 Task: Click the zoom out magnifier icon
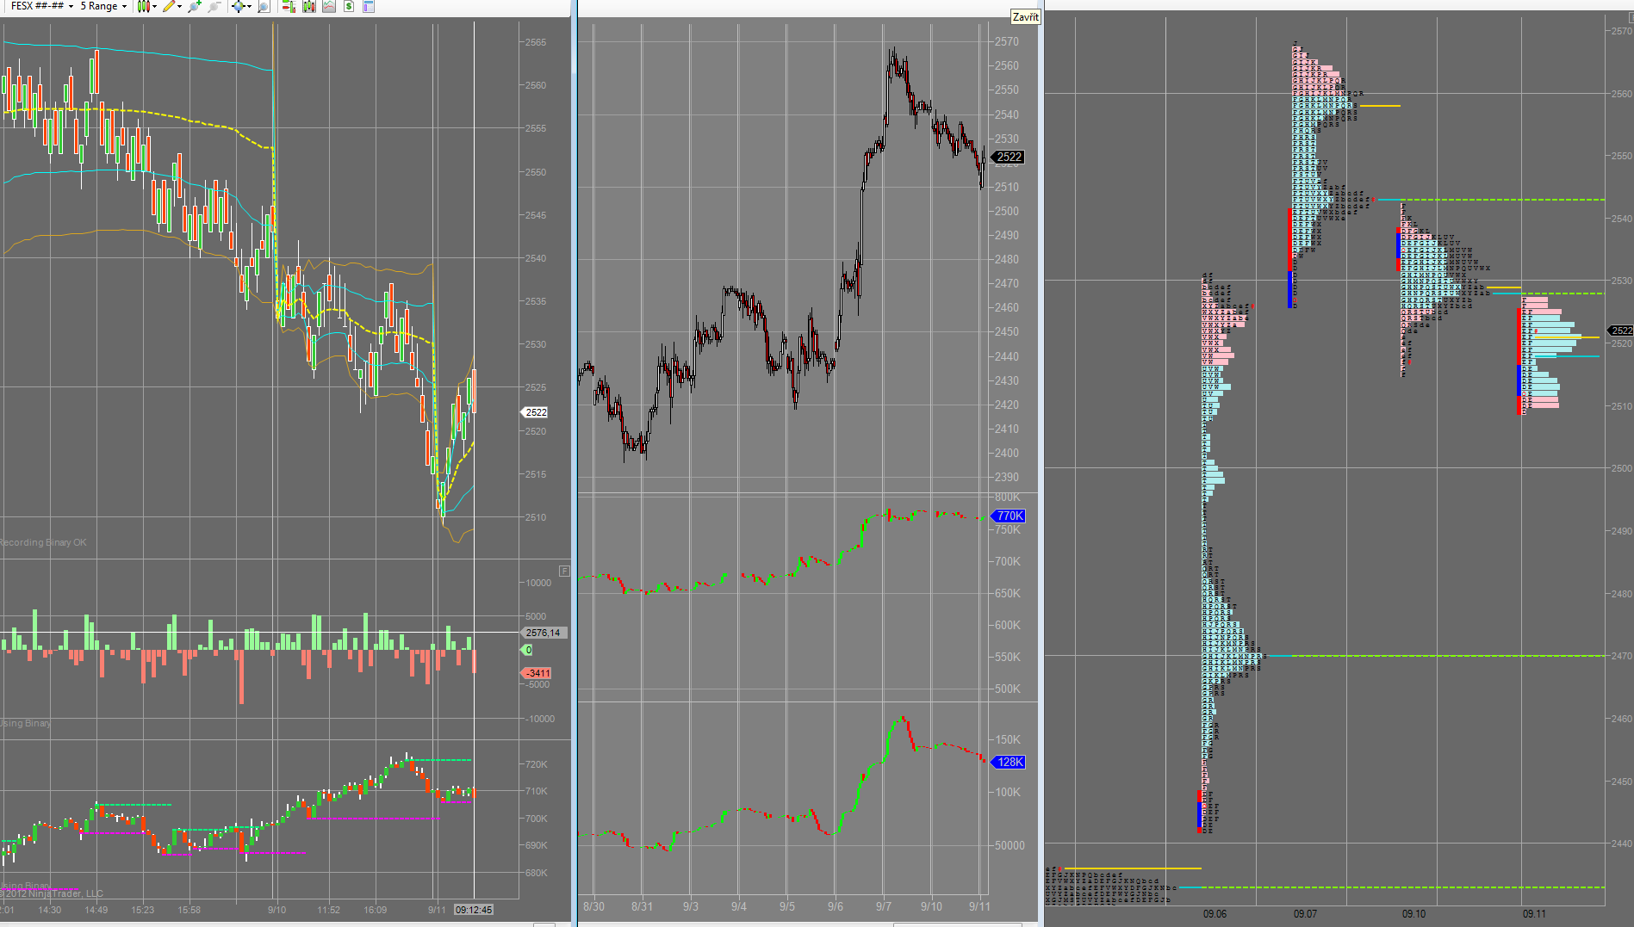tap(214, 6)
